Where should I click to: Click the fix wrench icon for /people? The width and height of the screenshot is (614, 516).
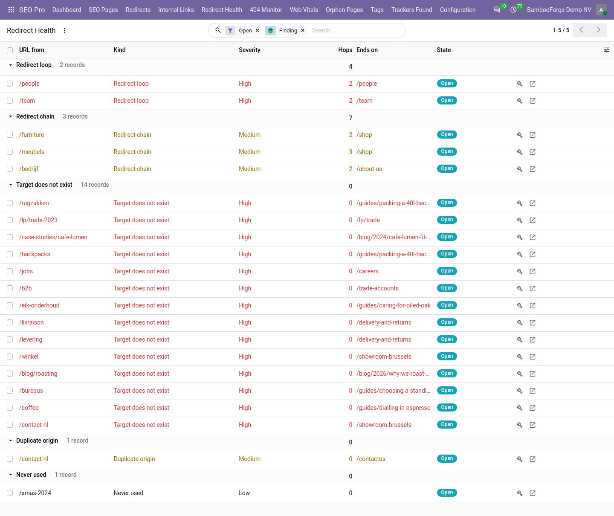(x=520, y=84)
